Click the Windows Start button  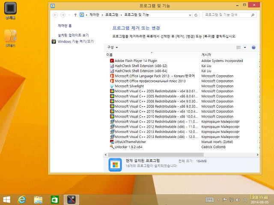(7, 199)
